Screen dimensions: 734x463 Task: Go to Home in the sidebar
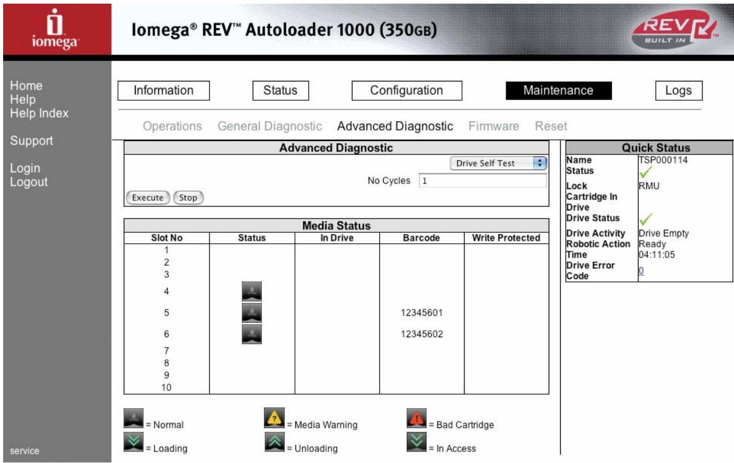click(26, 86)
